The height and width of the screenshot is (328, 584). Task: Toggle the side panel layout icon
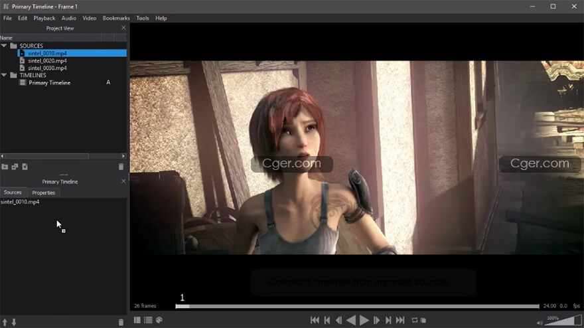pos(137,320)
